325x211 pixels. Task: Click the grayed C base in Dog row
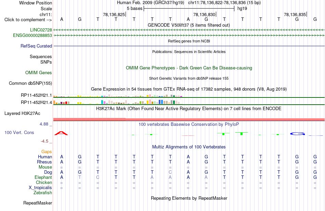pos(170,172)
